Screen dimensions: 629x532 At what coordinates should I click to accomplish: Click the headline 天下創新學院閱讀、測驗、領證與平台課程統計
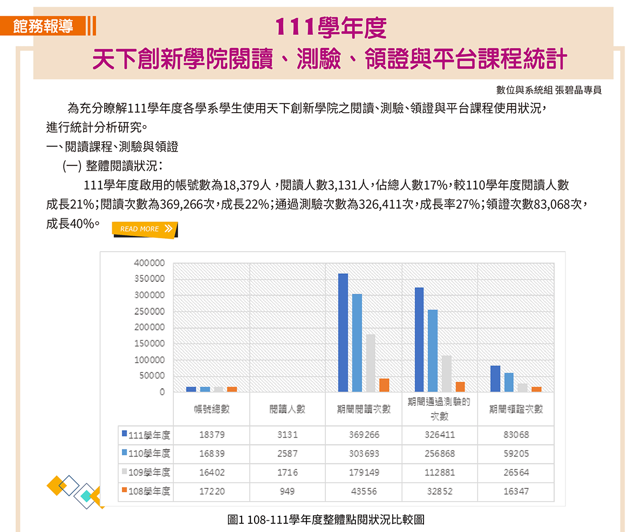(x=330, y=59)
